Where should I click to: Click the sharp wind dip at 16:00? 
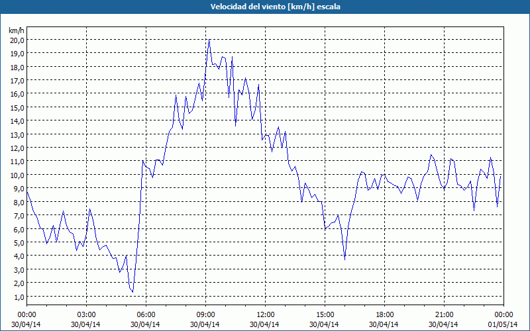pyautogui.click(x=344, y=260)
